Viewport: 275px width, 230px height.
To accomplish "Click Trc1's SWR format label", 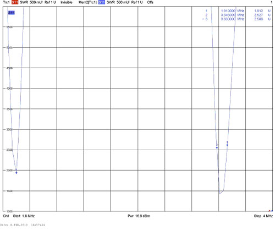I will pos(24,2).
